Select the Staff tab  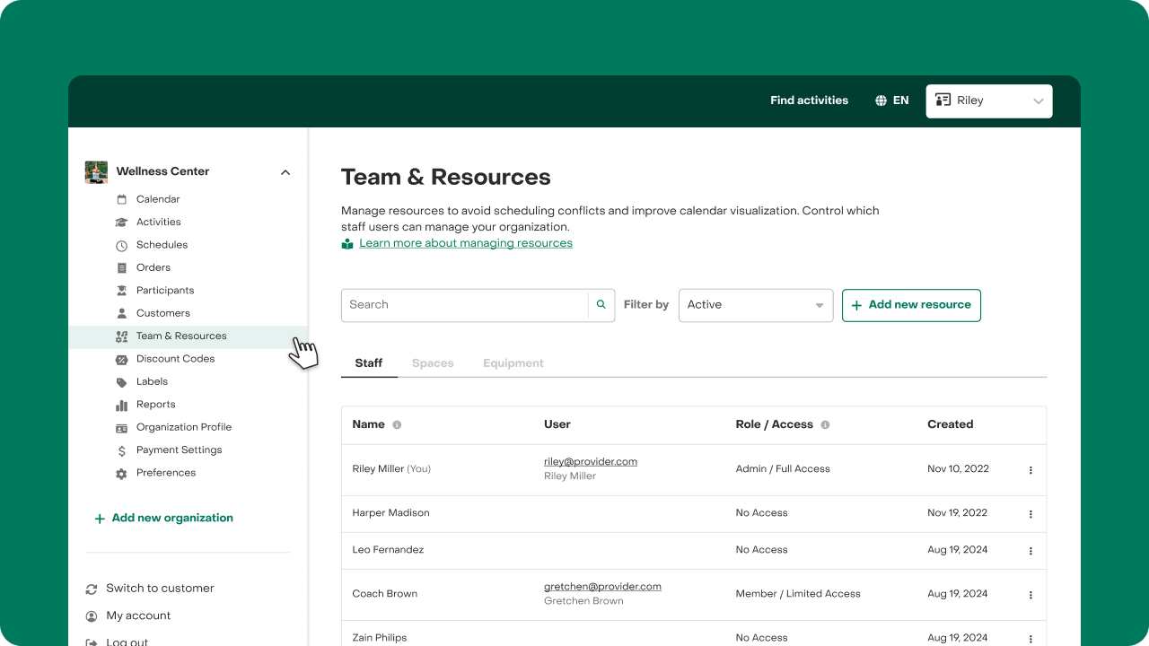(x=369, y=363)
